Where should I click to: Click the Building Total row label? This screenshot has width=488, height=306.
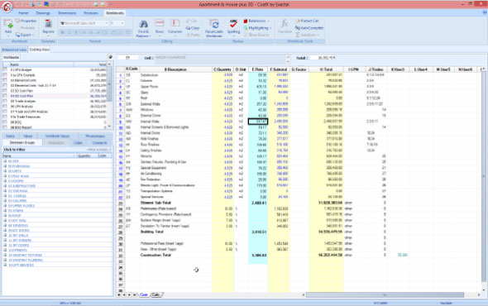tap(152, 232)
